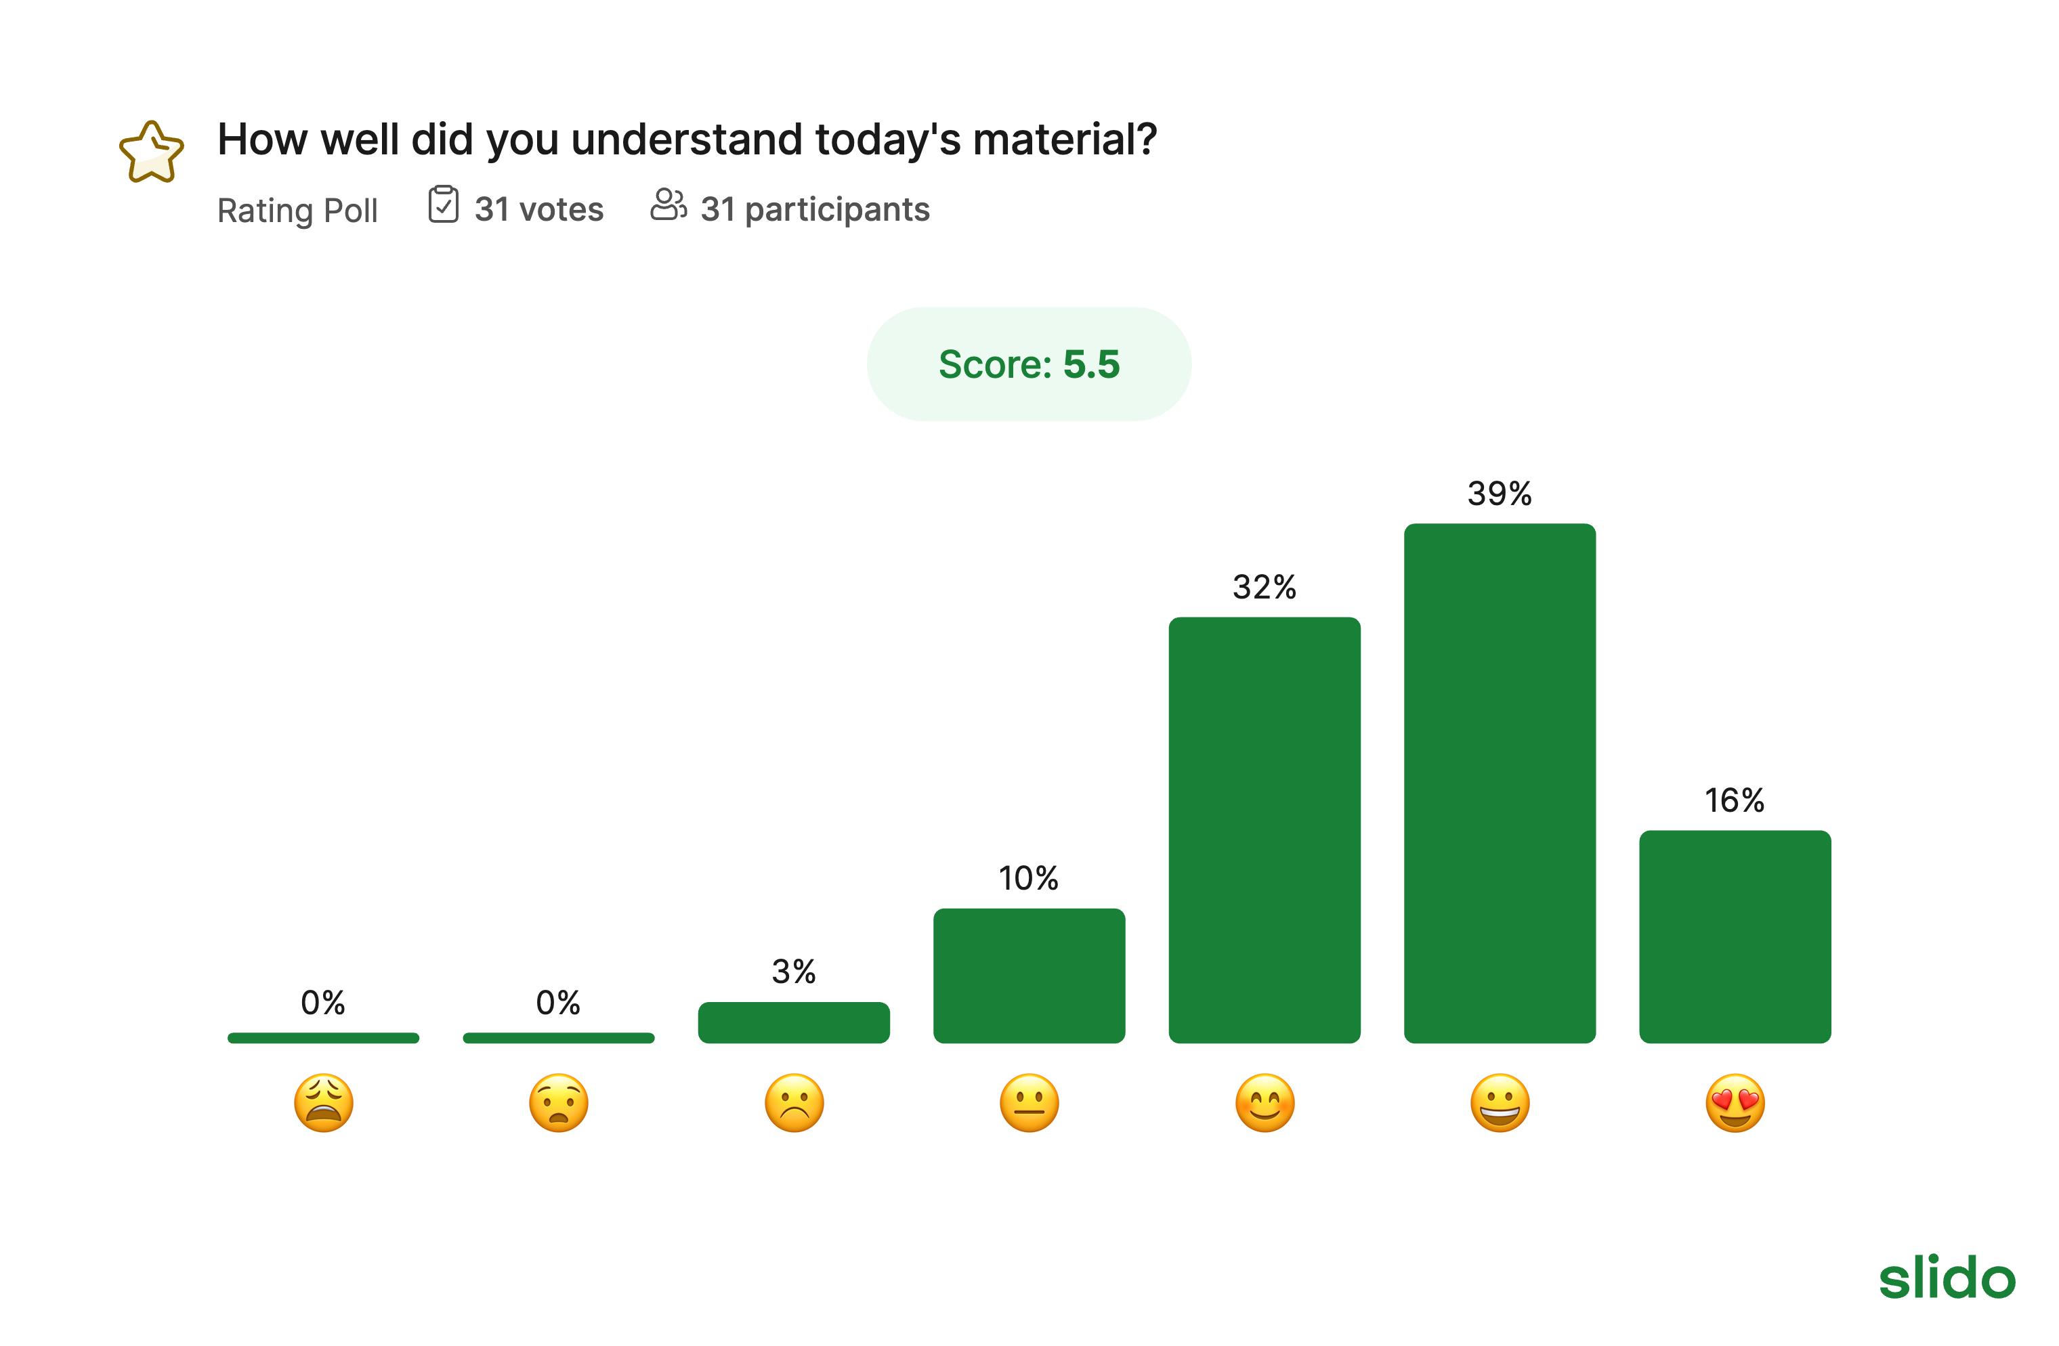
Task: Select the grinning face emoji
Action: pos(1500,1103)
